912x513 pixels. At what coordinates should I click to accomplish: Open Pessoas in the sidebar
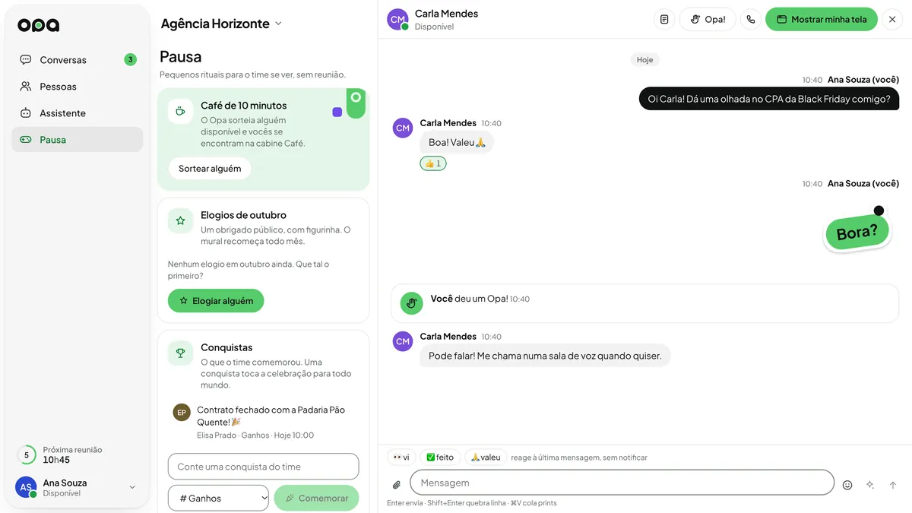pyautogui.click(x=77, y=87)
